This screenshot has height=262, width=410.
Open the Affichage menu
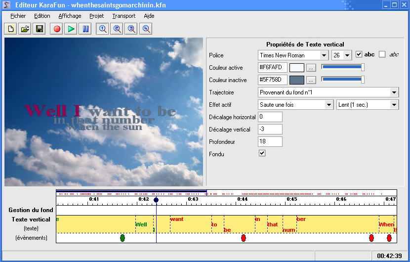click(70, 16)
